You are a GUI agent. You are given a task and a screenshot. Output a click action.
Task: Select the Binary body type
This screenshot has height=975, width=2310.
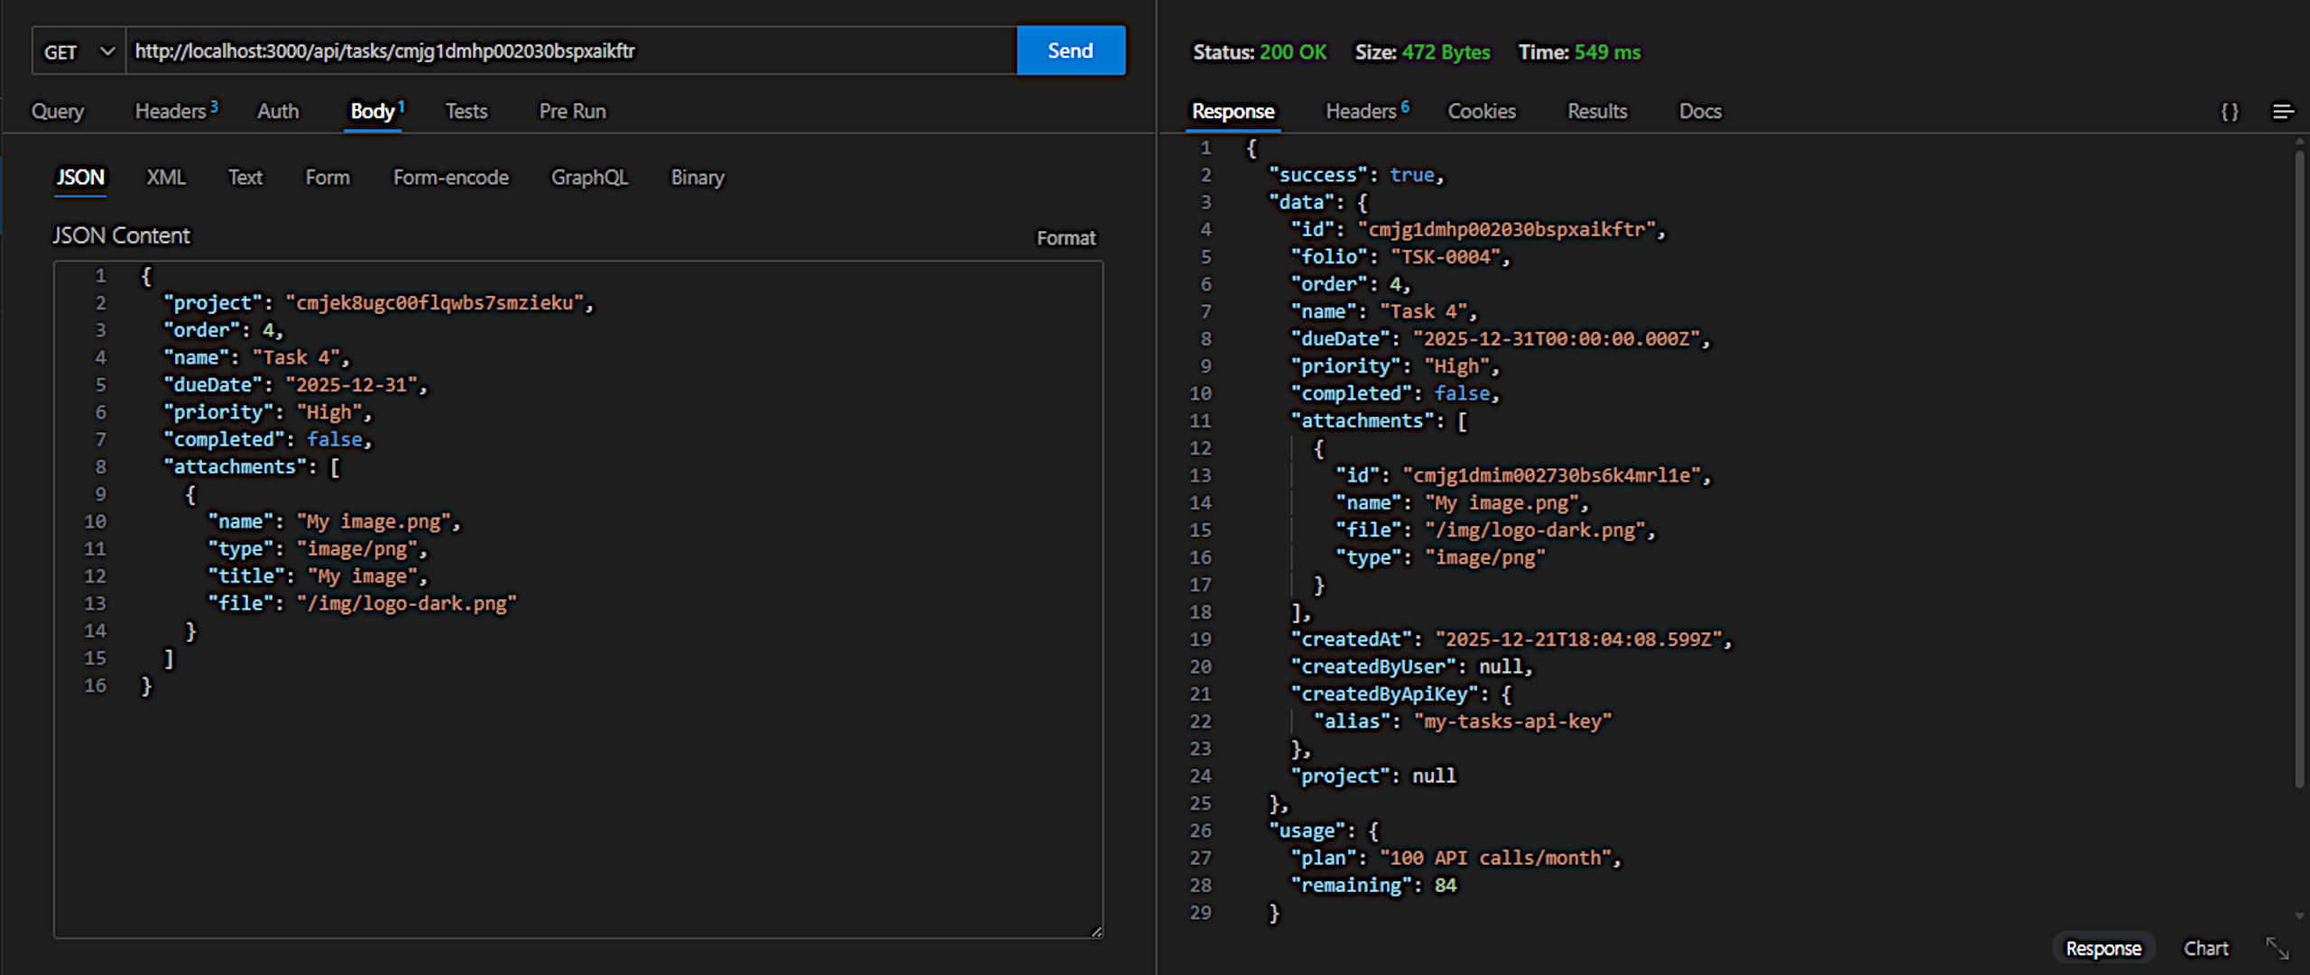[x=698, y=178]
